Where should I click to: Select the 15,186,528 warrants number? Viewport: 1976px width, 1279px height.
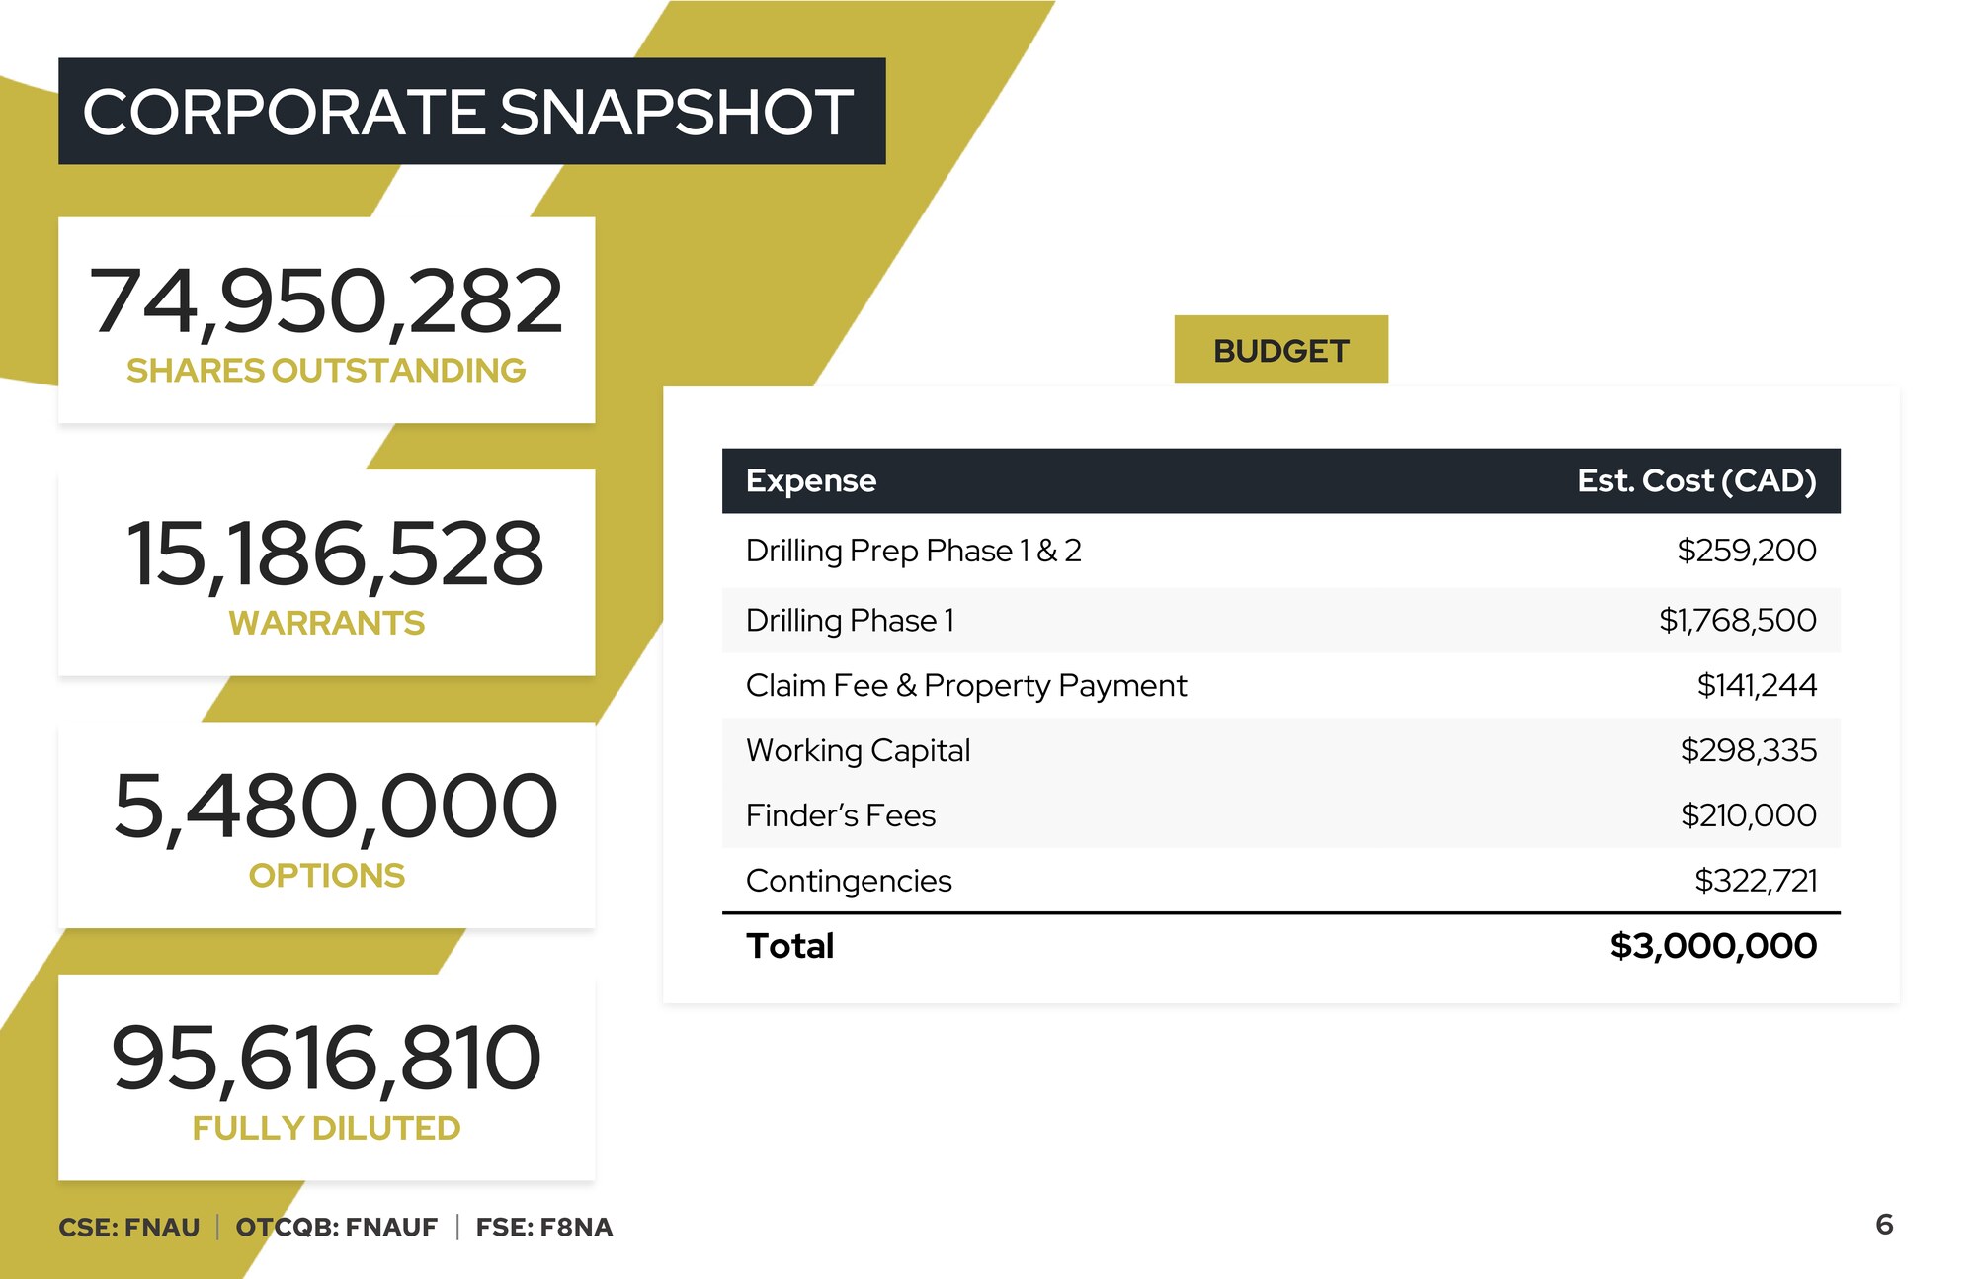tap(335, 554)
